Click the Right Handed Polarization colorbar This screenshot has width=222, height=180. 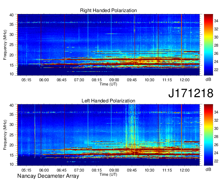(x=208, y=45)
